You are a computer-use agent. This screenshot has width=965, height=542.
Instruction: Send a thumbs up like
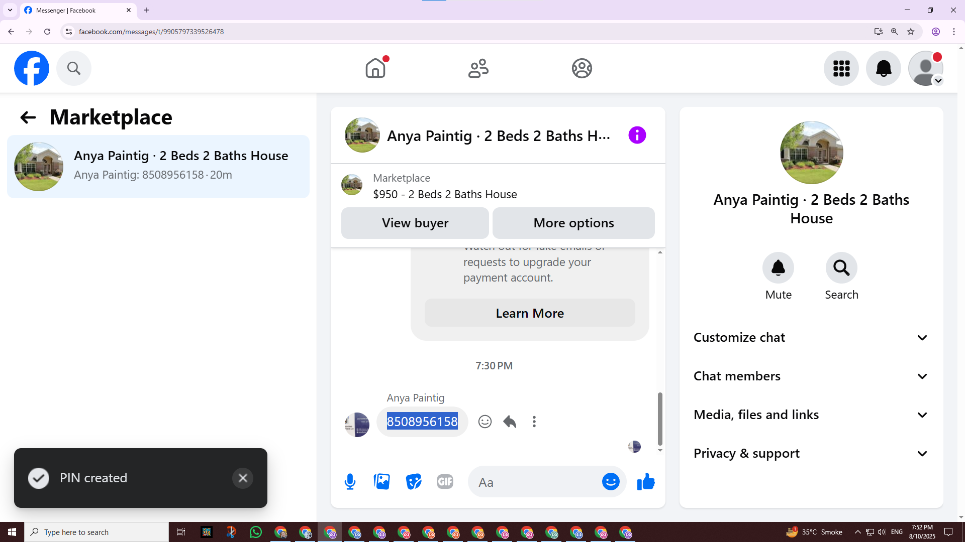pos(646,482)
